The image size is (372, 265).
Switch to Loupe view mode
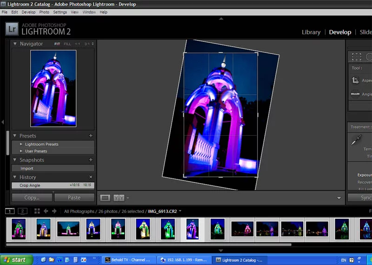pos(105,198)
